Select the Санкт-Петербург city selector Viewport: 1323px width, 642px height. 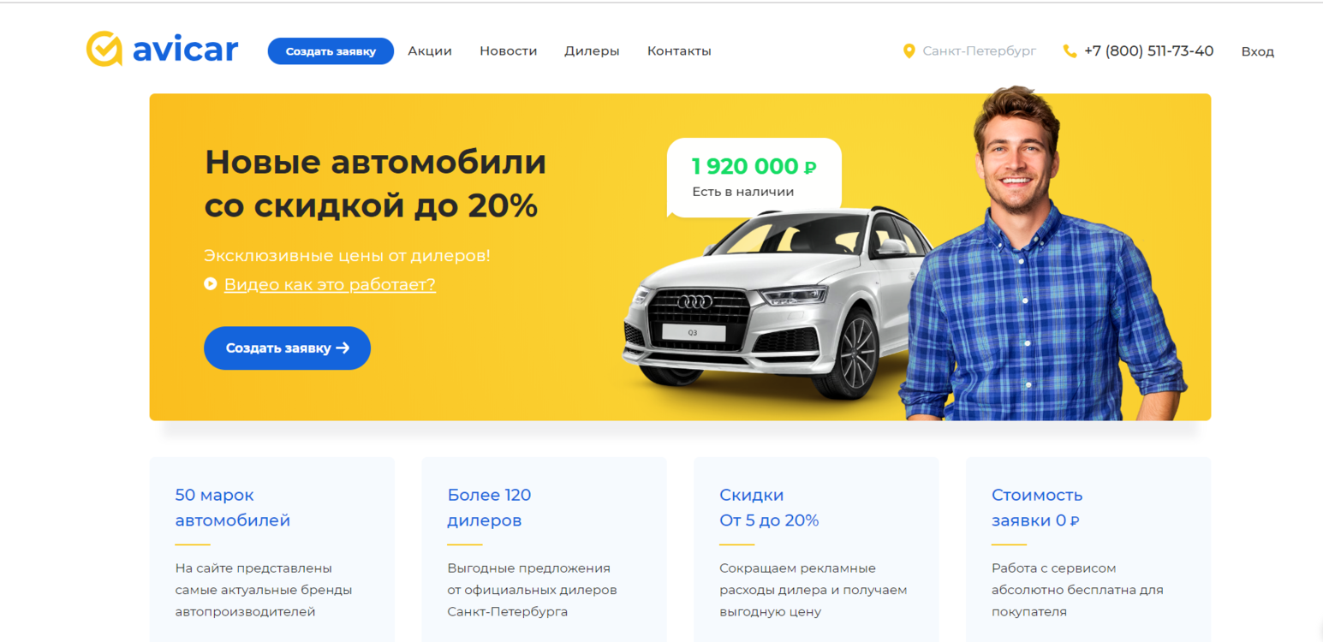pos(970,51)
